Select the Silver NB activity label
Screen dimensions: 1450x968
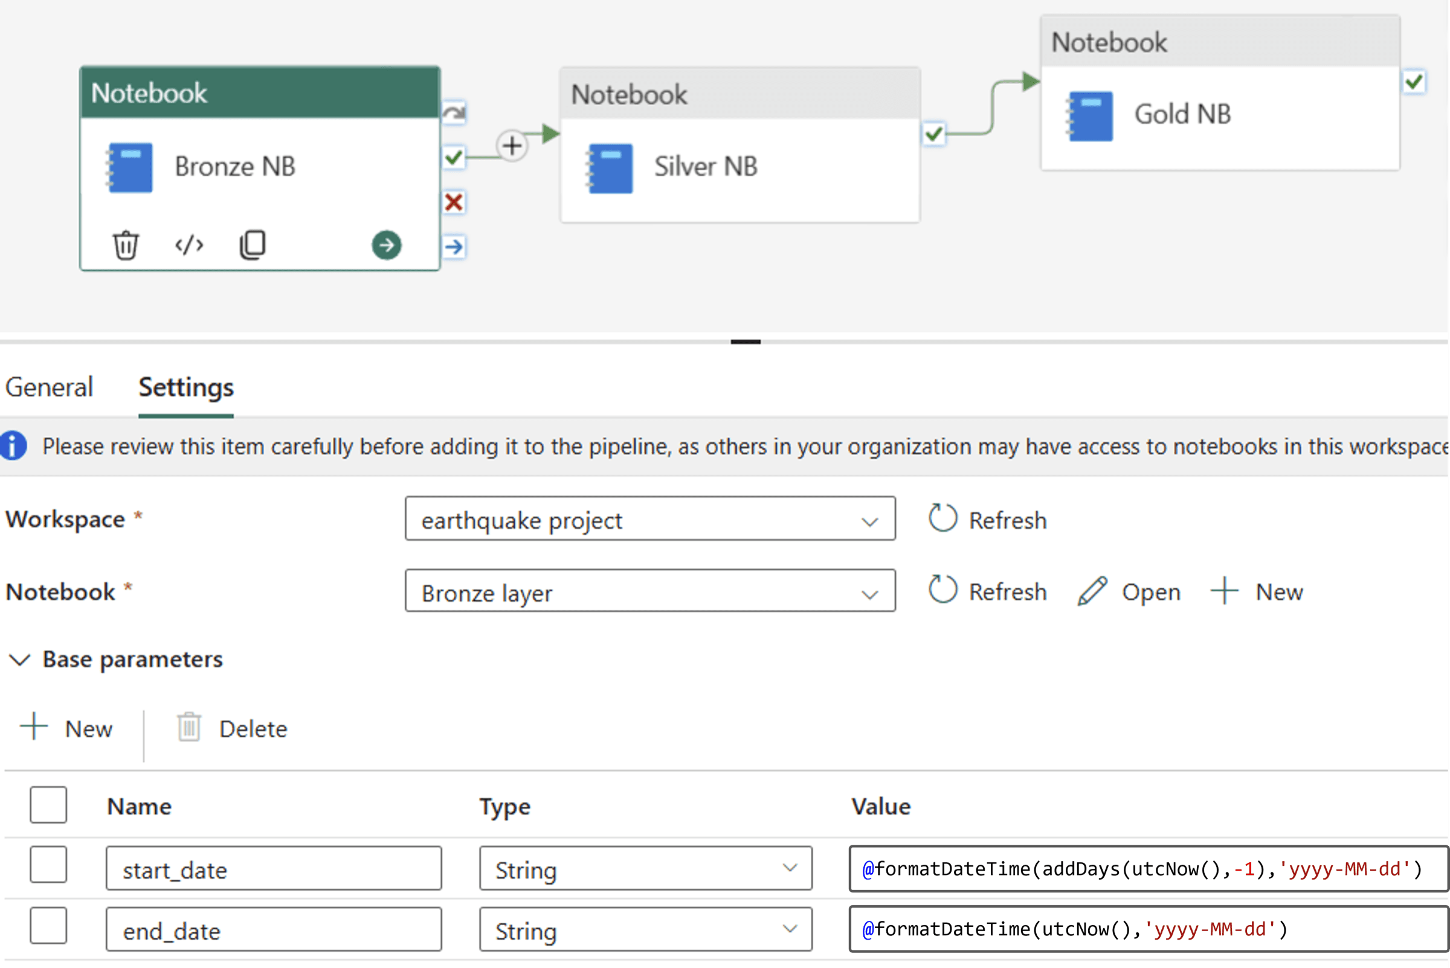(706, 167)
